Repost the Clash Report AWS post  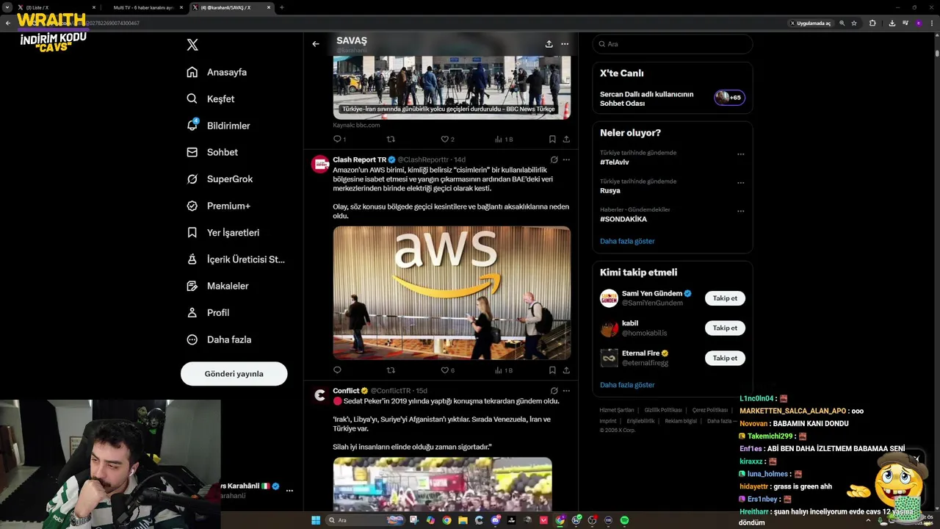pyautogui.click(x=391, y=370)
